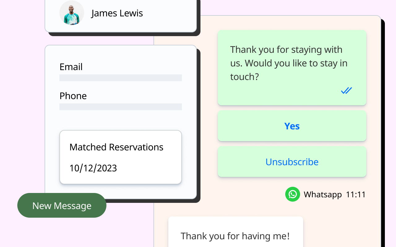Click the Email label
396x247 pixels.
[x=71, y=67]
